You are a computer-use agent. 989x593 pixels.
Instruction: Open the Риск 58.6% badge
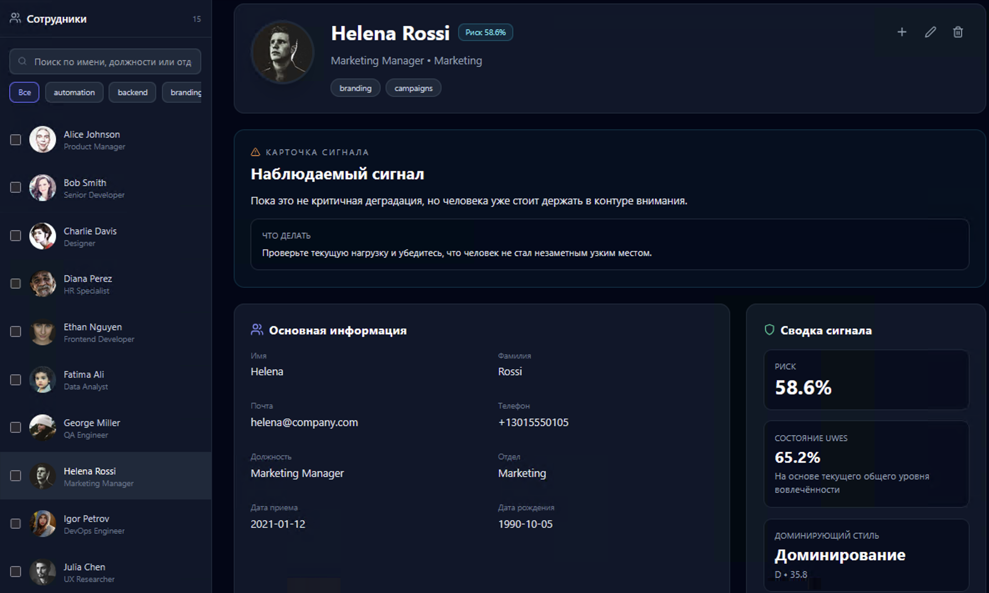[485, 33]
